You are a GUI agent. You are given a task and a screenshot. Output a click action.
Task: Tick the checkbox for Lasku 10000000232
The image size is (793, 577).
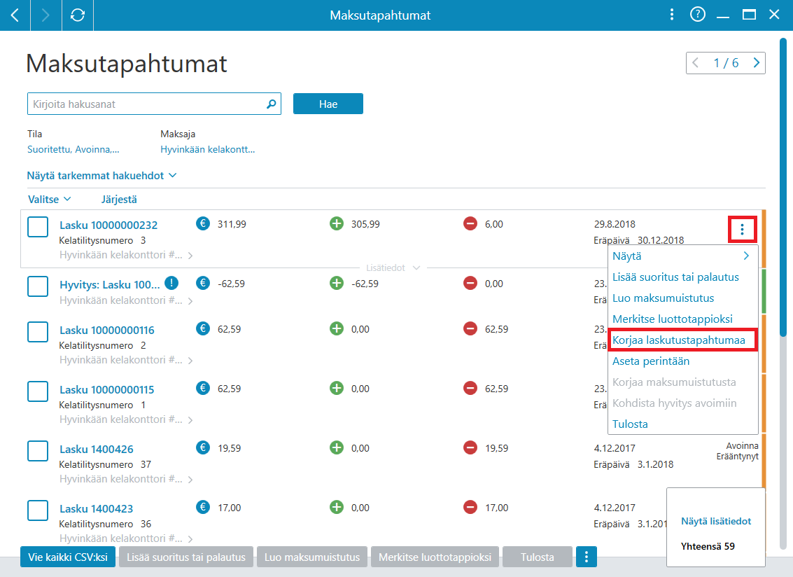point(38,227)
